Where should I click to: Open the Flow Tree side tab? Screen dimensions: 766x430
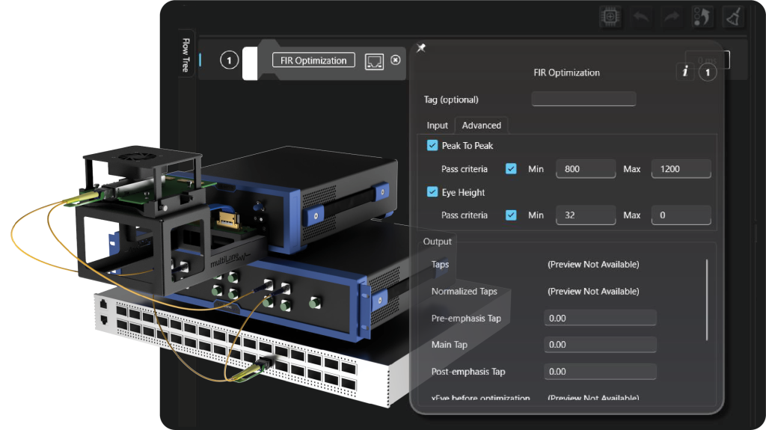pyautogui.click(x=186, y=55)
